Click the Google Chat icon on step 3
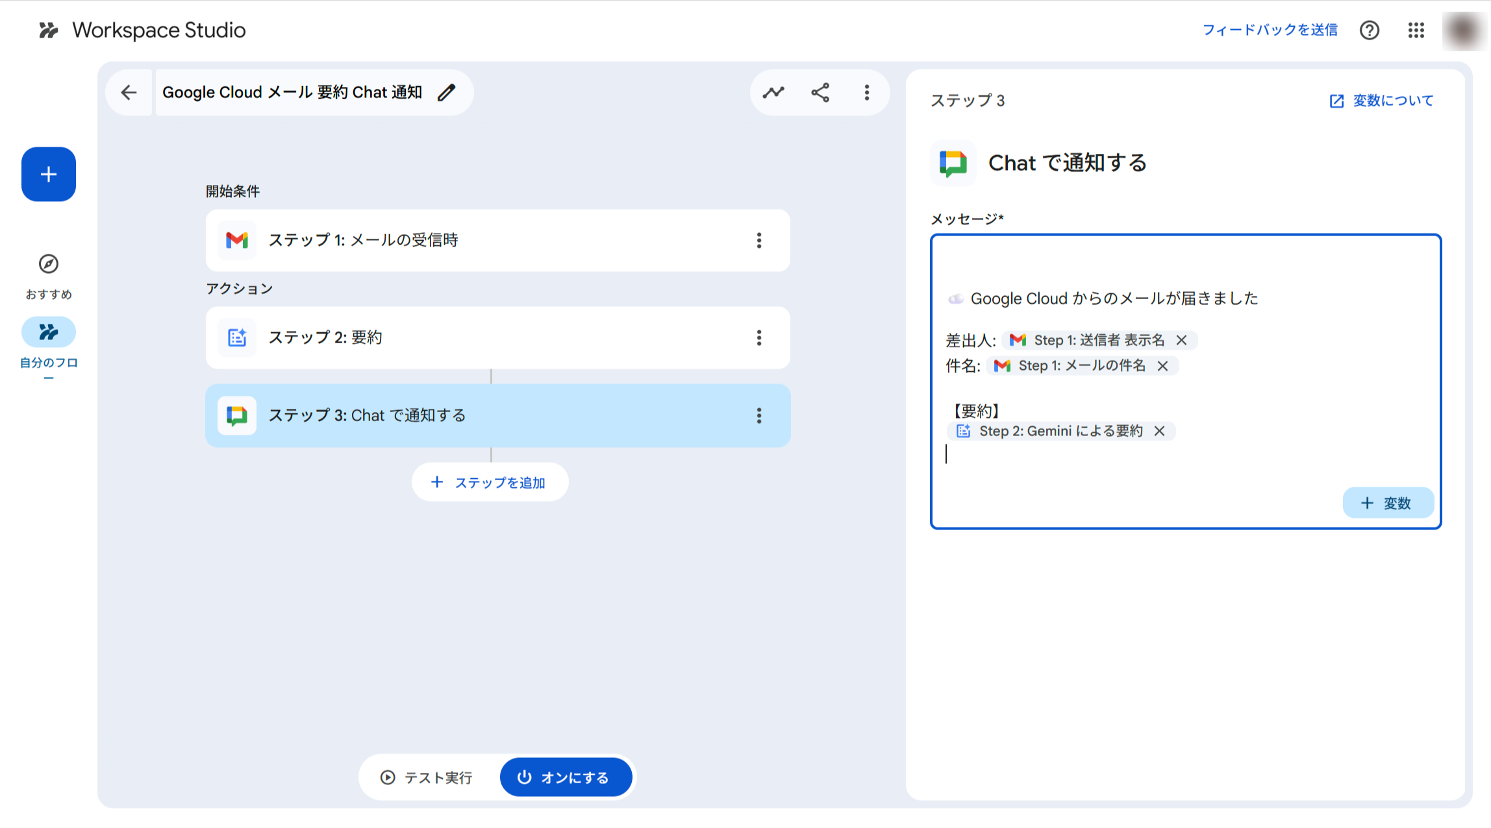1491x828 pixels. tap(236, 415)
